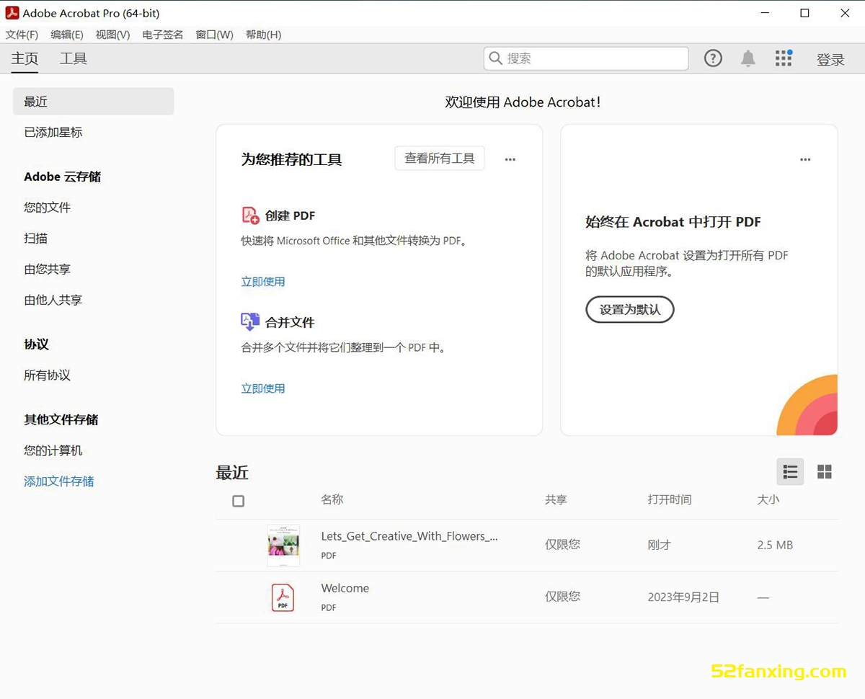Switch to the 主页 tab
This screenshot has width=865, height=699.
point(25,59)
